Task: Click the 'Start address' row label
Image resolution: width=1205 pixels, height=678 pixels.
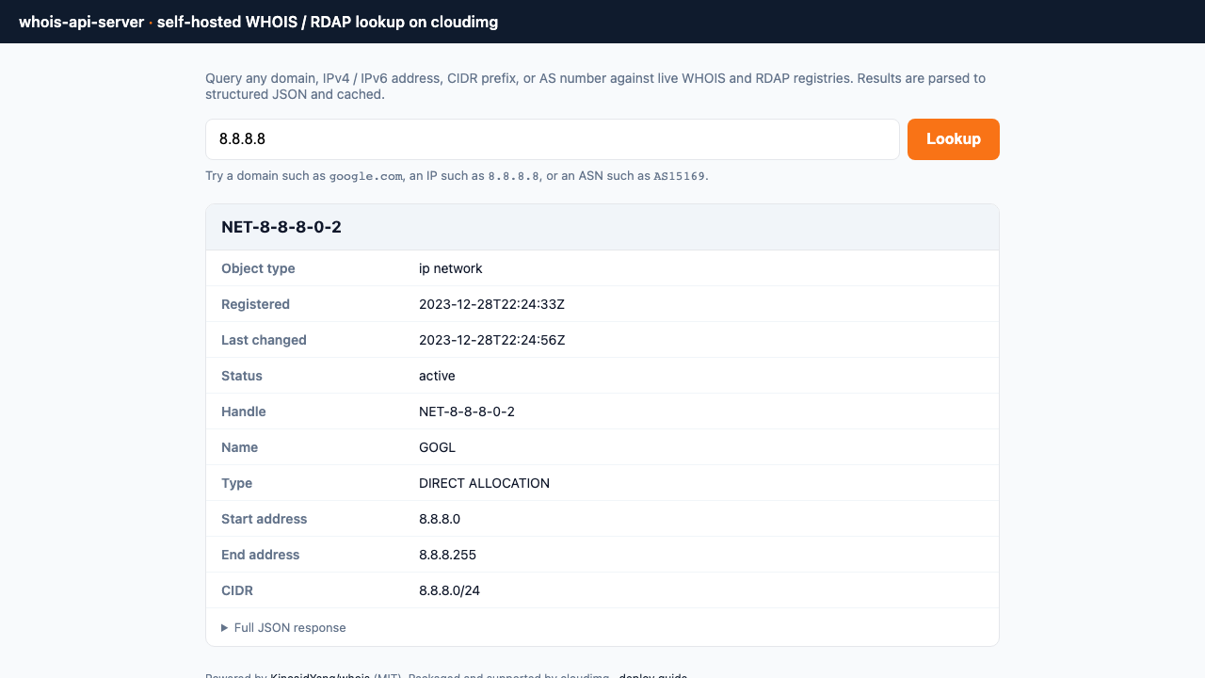Action: (x=264, y=519)
